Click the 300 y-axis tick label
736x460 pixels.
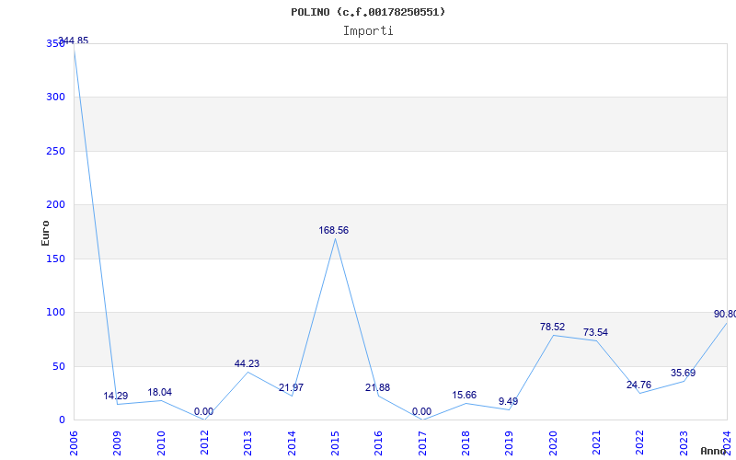click(55, 98)
